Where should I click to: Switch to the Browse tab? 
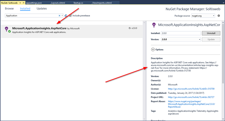pyautogui.click(x=9, y=9)
